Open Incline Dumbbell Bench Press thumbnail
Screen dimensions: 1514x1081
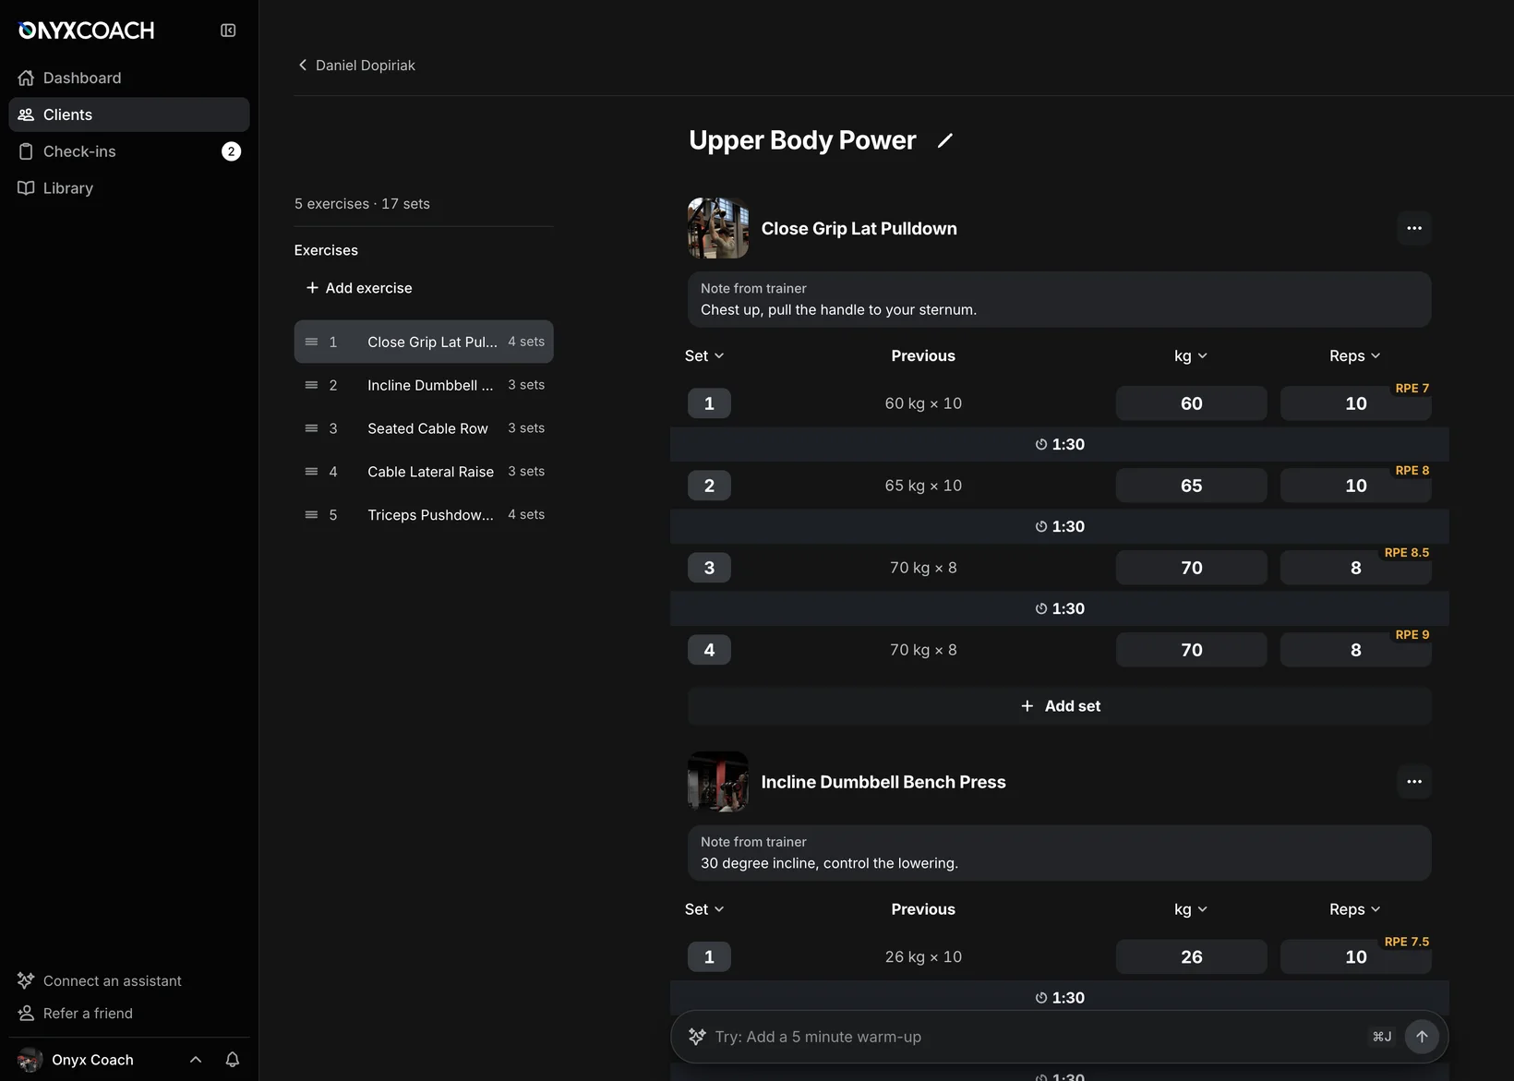[x=718, y=782]
